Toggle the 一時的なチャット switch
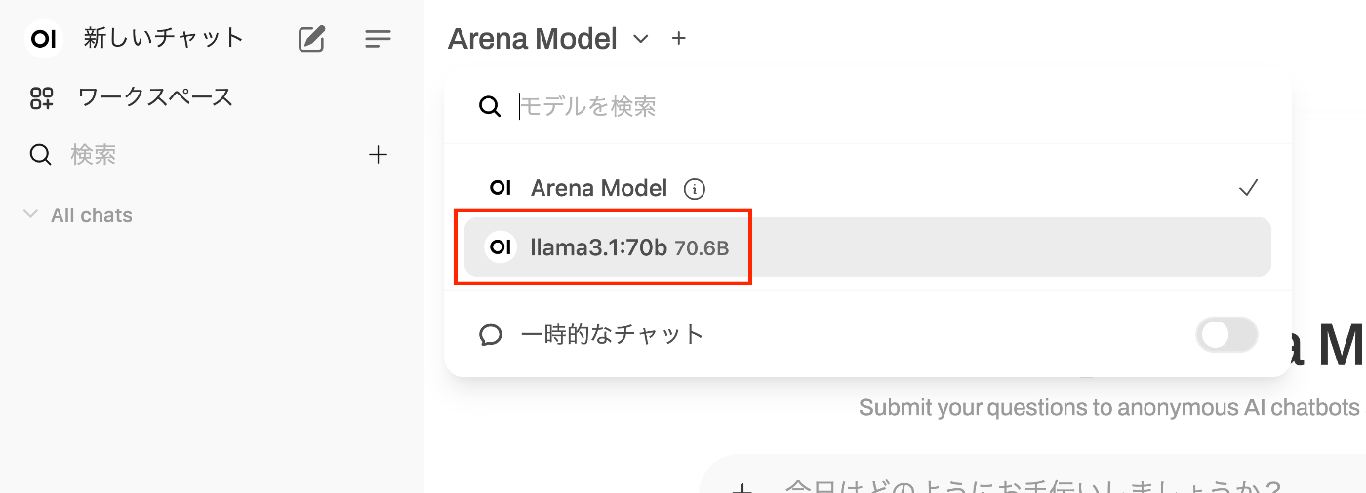1366x493 pixels. coord(1226,335)
